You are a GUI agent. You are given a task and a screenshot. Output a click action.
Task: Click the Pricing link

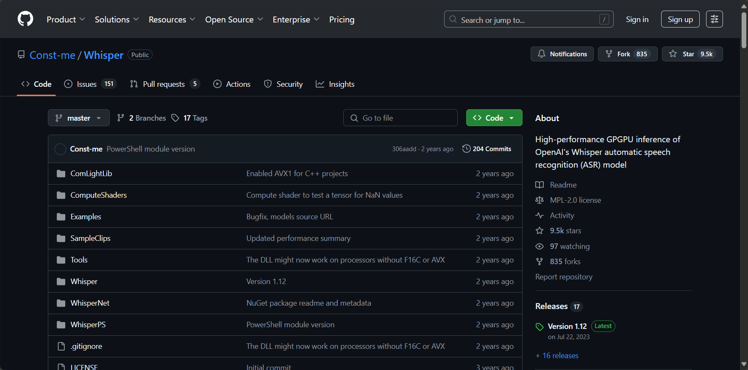[x=342, y=19]
